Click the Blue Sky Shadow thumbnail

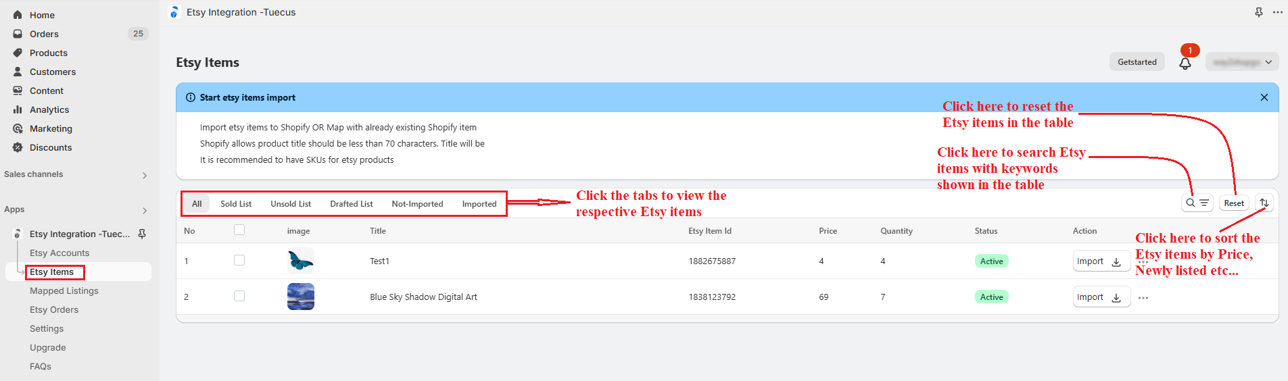[301, 297]
